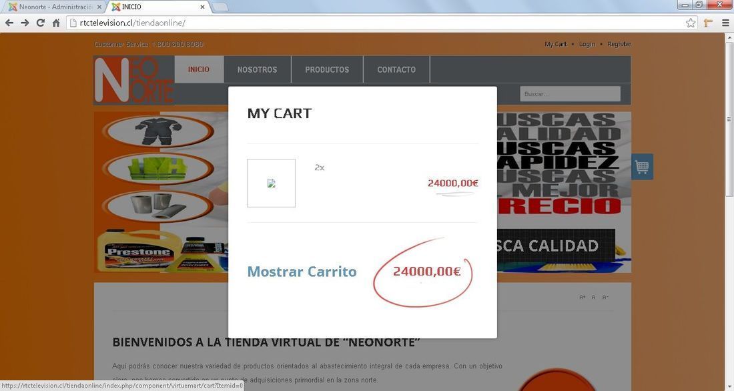This screenshot has width=734, height=391.
Task: Decrease font size with A- control
Action: (x=605, y=298)
